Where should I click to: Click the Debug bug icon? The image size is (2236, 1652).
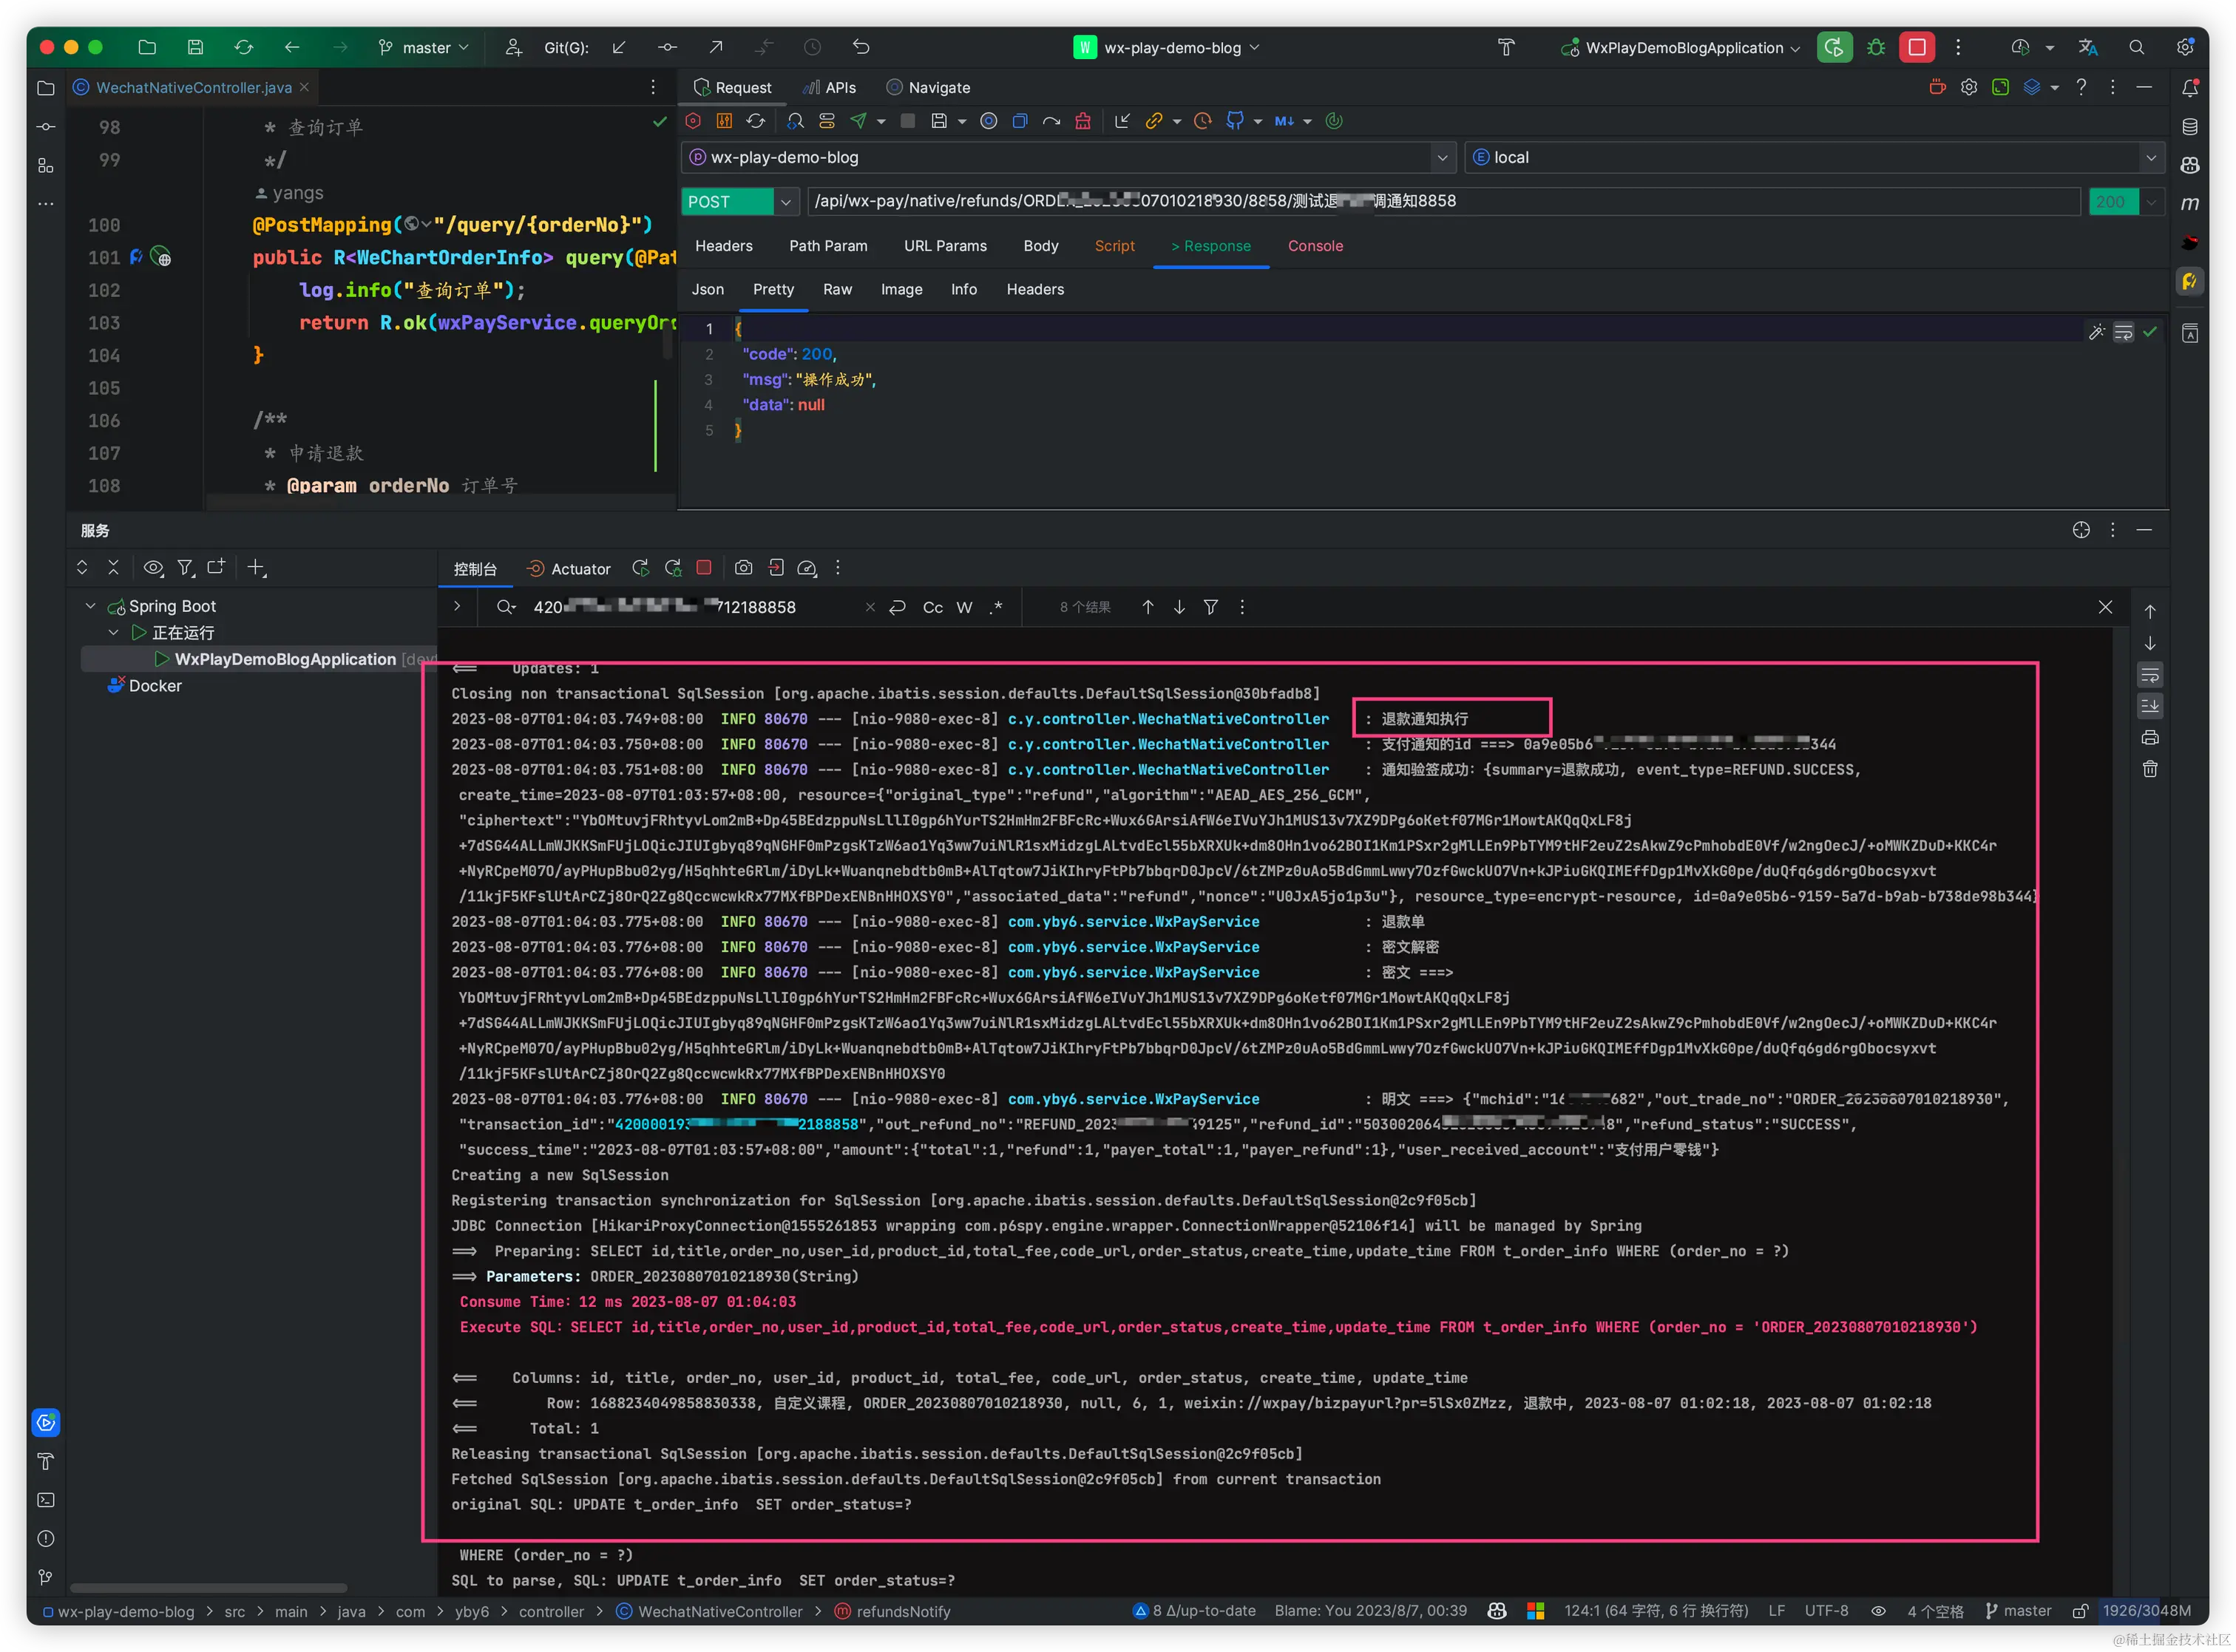point(1876,47)
